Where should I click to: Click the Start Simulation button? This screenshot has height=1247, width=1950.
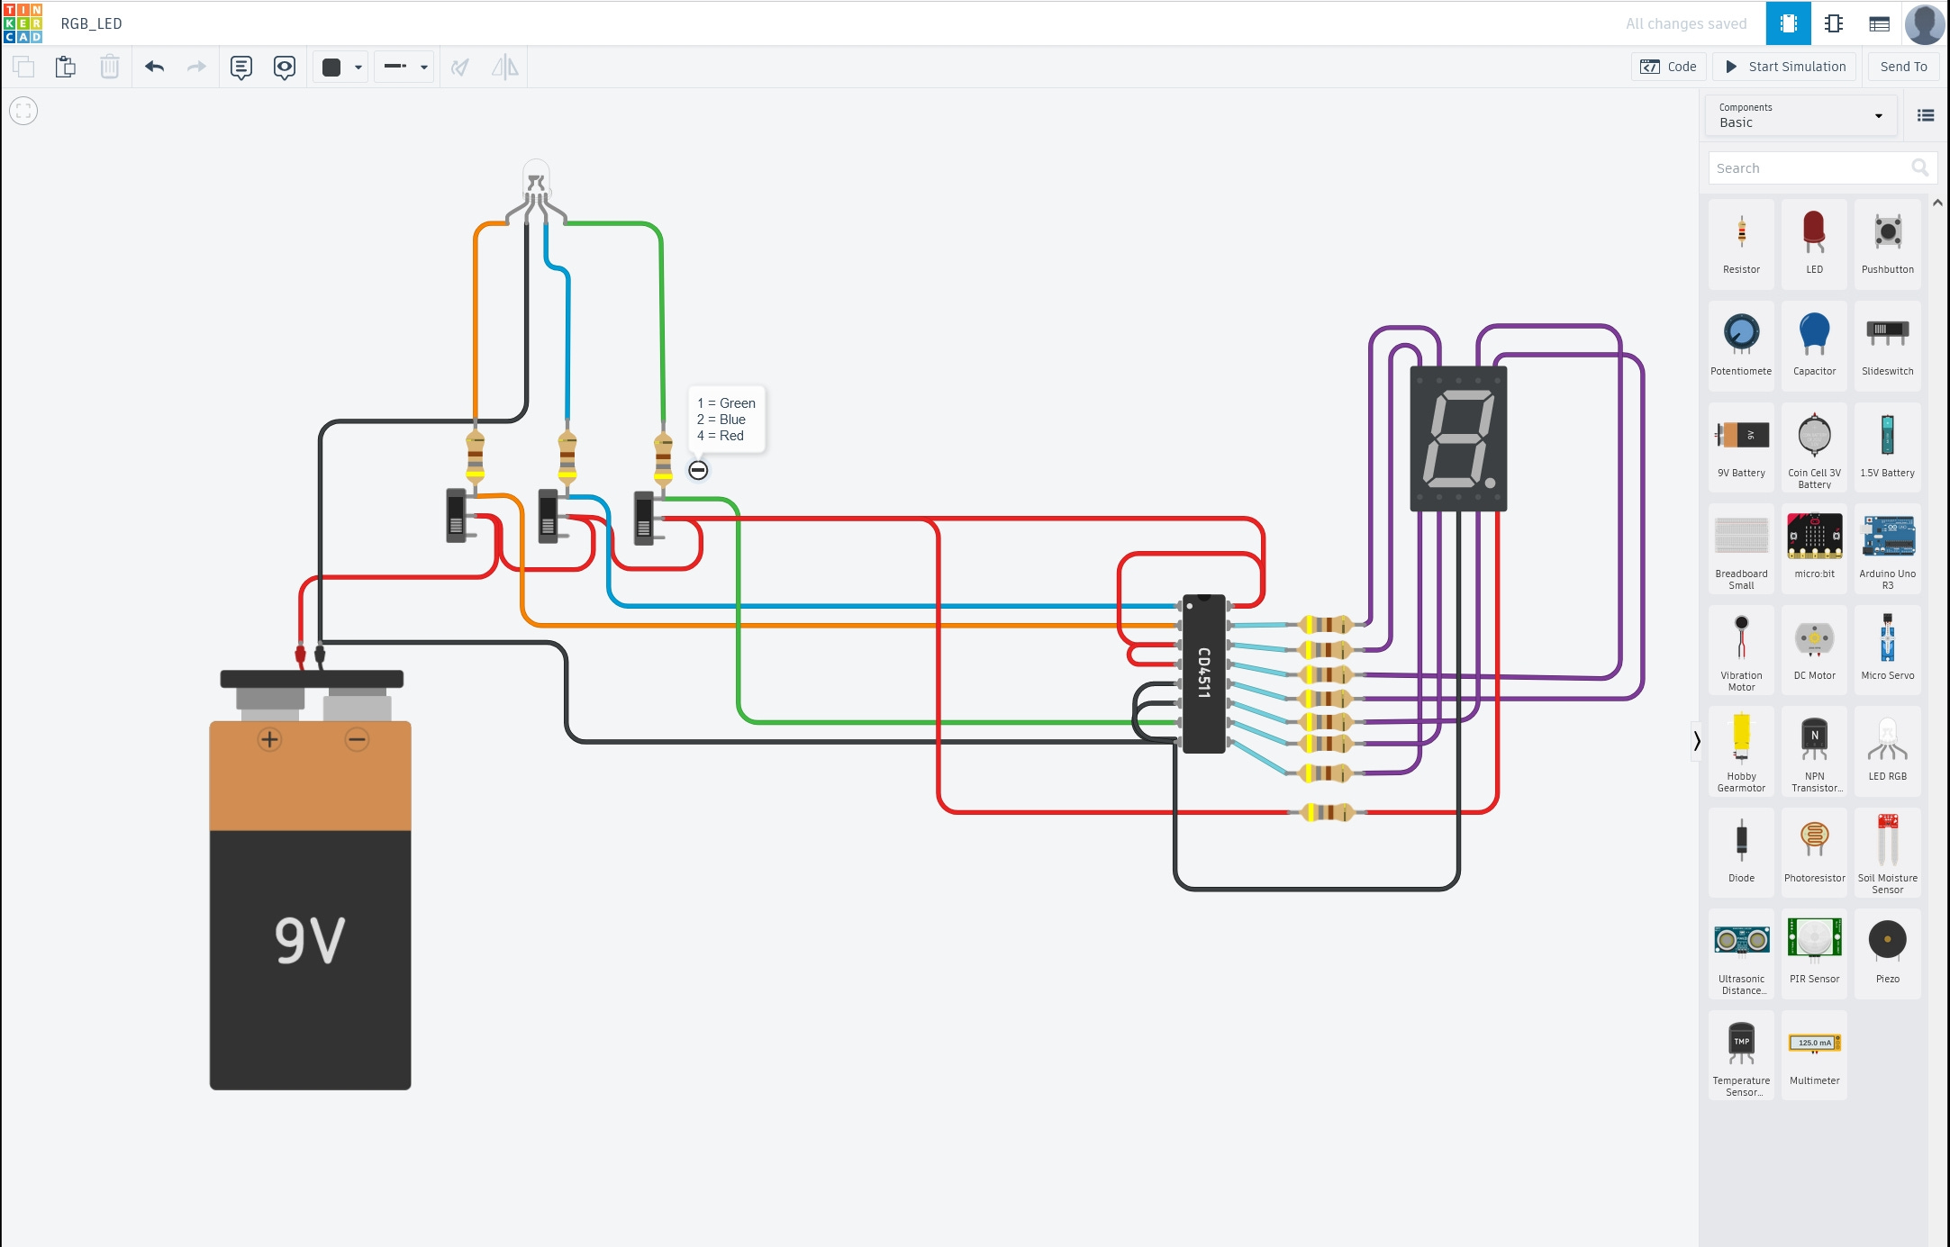[1785, 67]
